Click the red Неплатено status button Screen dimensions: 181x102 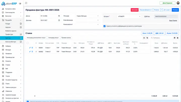click(x=134, y=10)
